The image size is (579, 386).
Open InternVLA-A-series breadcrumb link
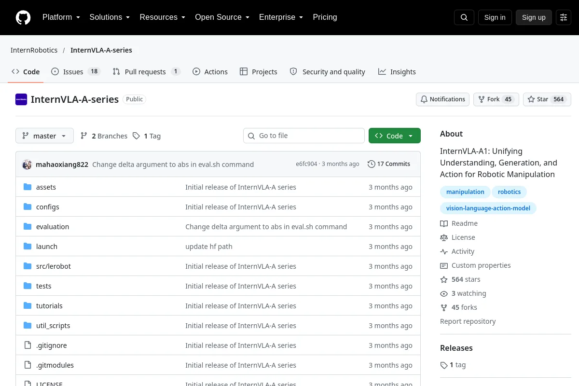pos(101,50)
